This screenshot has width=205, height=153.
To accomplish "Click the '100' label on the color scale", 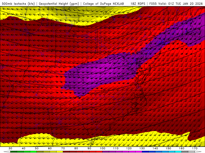I will click(x=102, y=148).
